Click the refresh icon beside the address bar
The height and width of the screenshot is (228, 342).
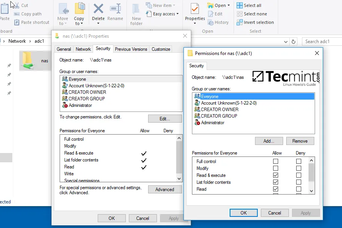pos(294,41)
